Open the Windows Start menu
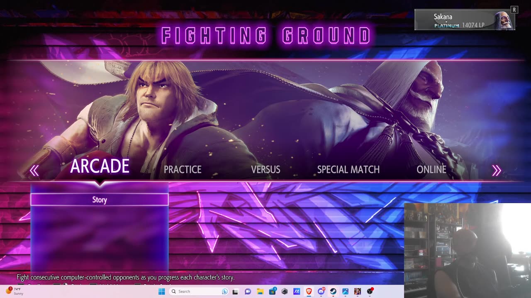 tap(162, 291)
